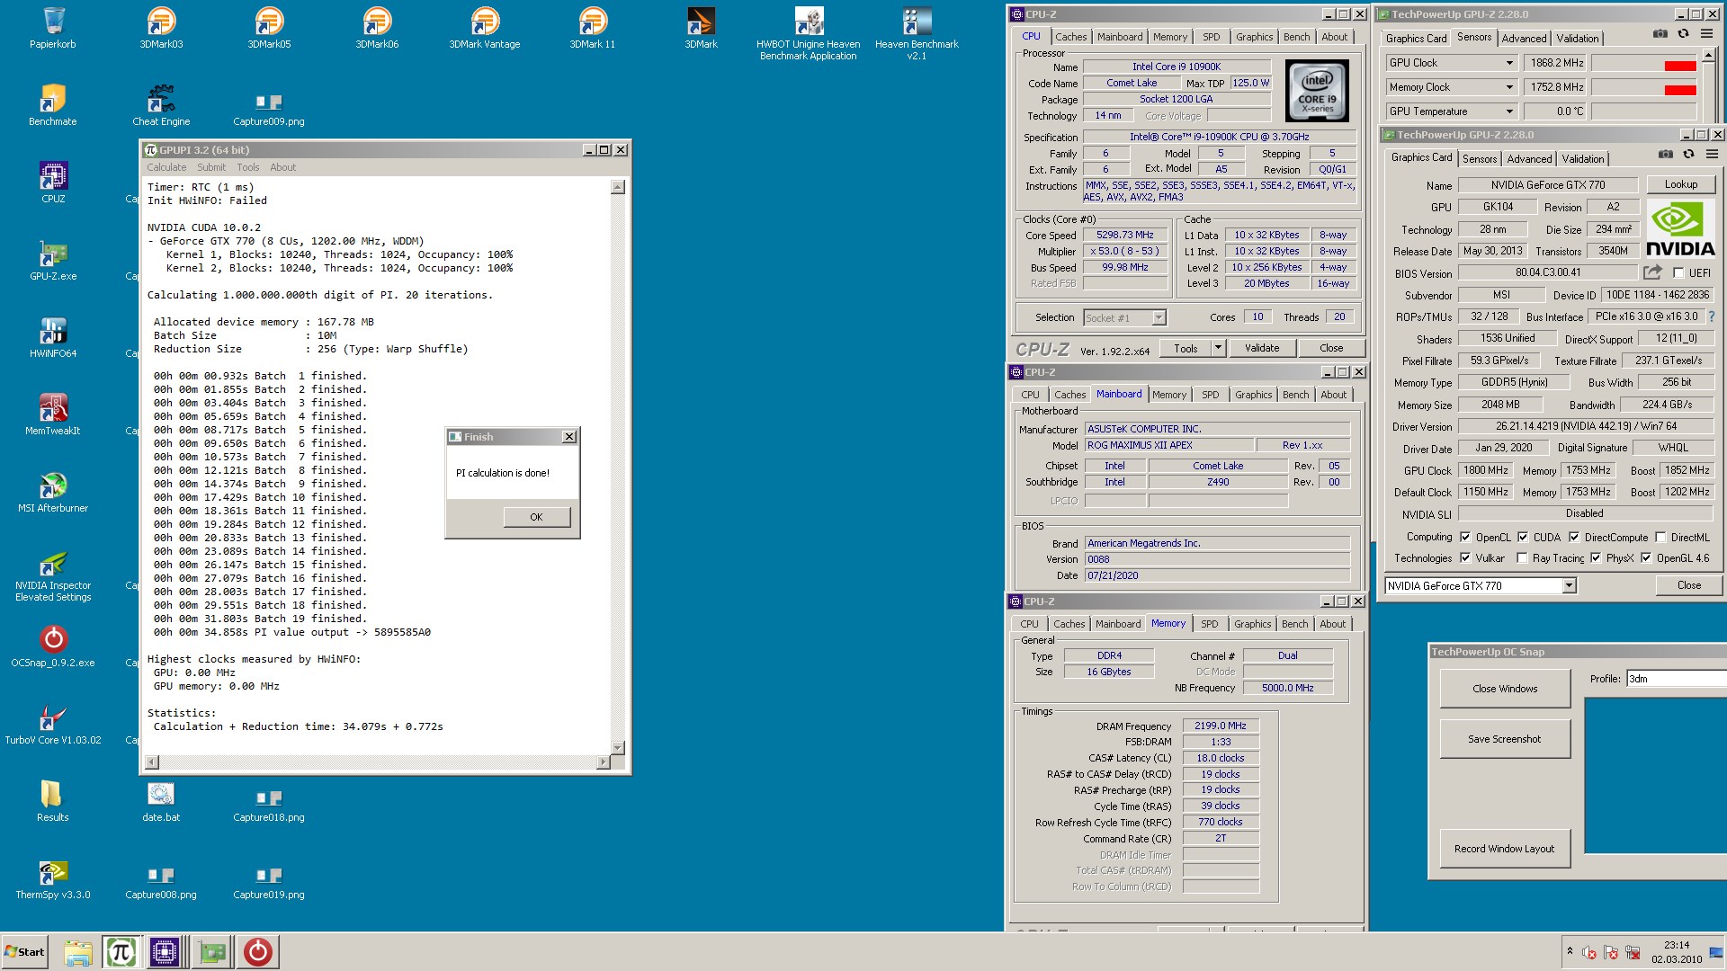Click the BIOS version share/export icon
Viewport: 1727px width, 971px height.
tap(1652, 272)
